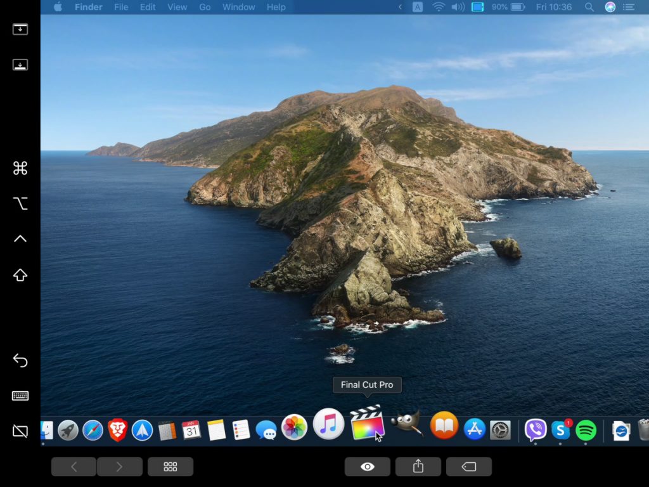Toggle the Command modifier key
This screenshot has height=487, width=649.
[x=20, y=167]
